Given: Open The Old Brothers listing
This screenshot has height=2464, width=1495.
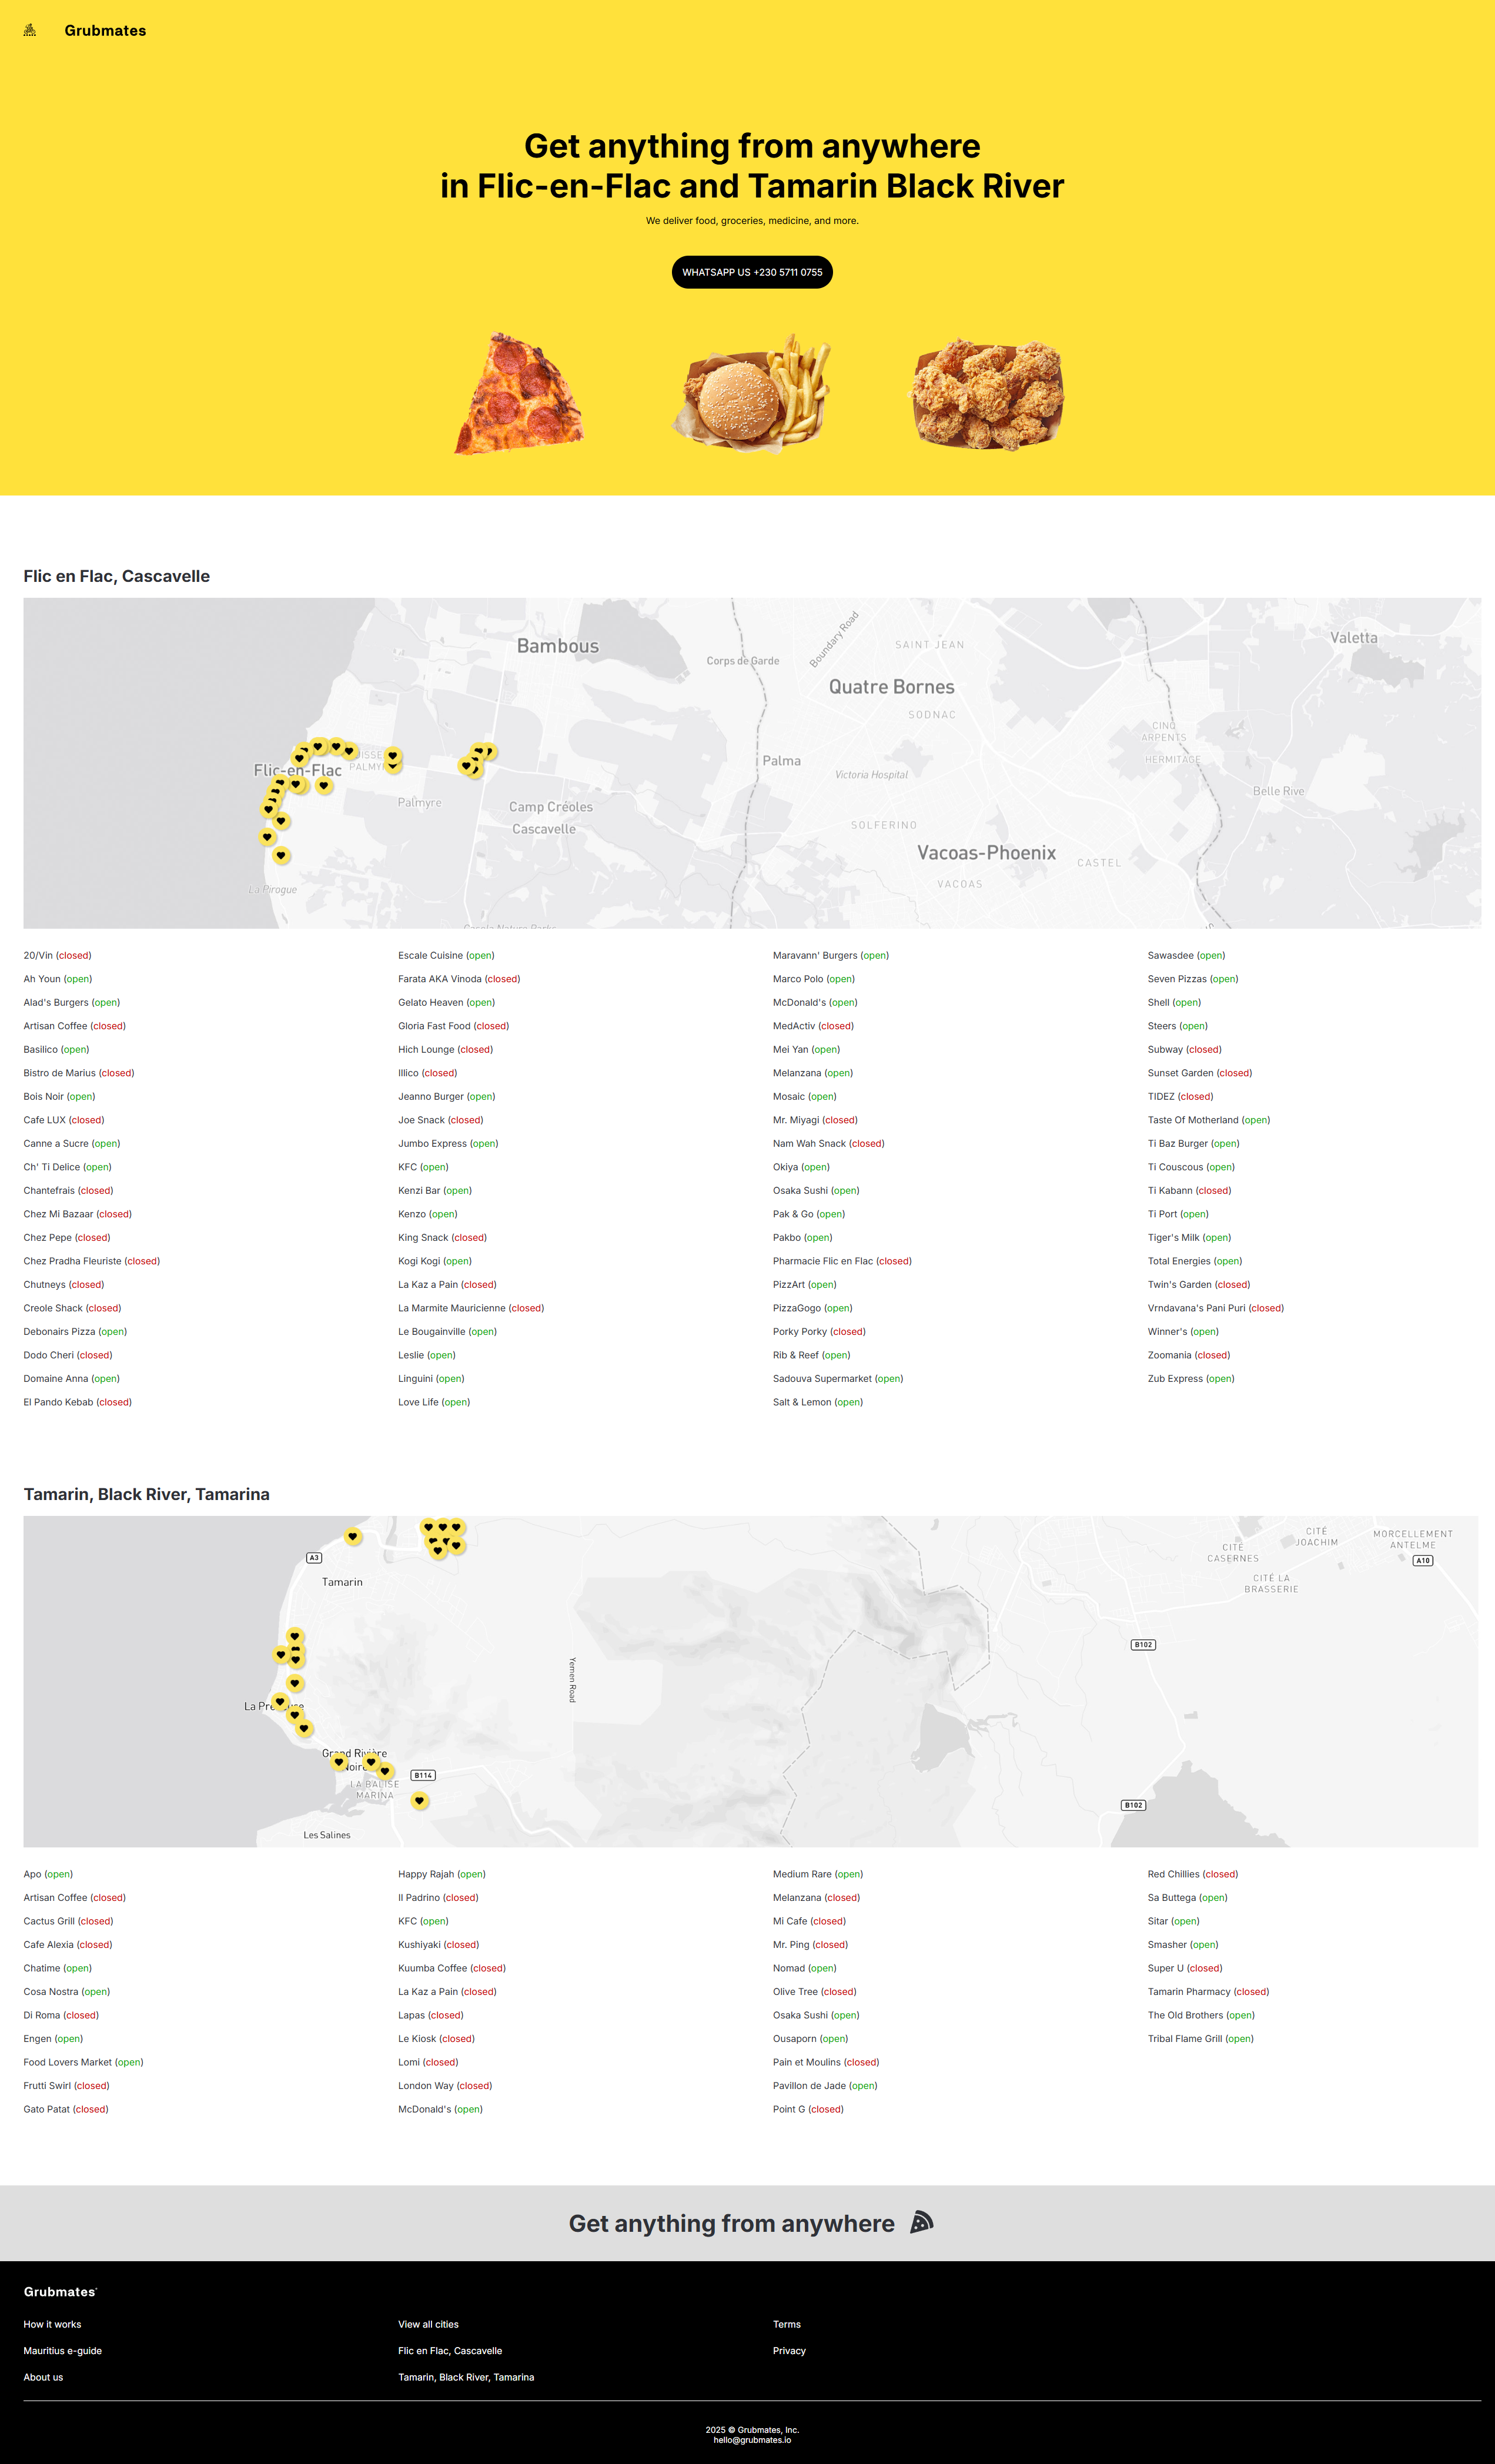Looking at the screenshot, I should tap(1201, 2015).
